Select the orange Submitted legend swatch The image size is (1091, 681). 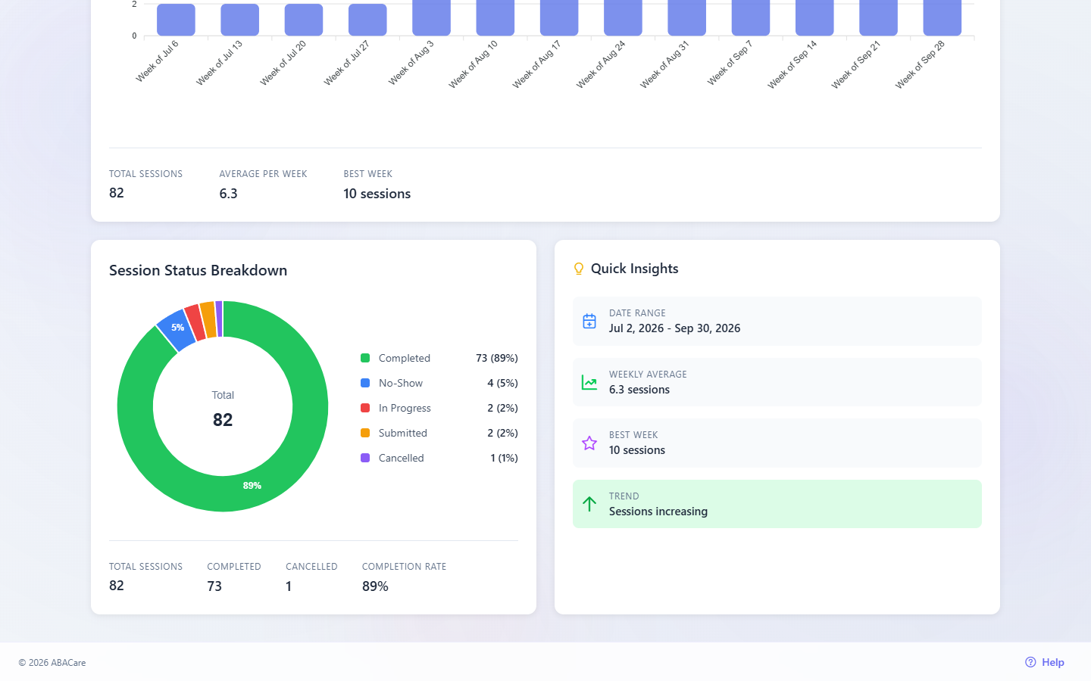(365, 433)
